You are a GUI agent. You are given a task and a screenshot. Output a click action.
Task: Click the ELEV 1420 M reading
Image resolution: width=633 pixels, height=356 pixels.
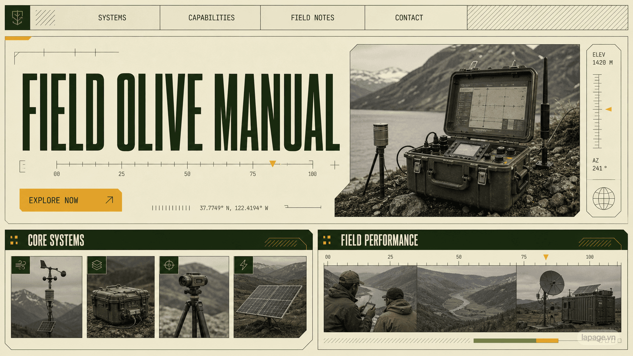602,59
